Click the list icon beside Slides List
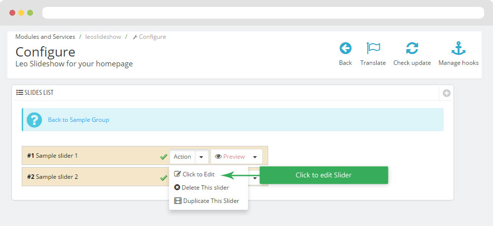The width and height of the screenshot is (493, 226). pos(20,92)
